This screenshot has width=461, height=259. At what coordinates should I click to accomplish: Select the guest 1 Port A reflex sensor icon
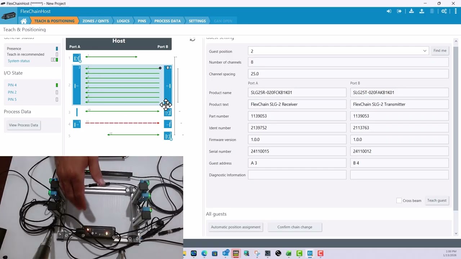click(x=77, y=58)
